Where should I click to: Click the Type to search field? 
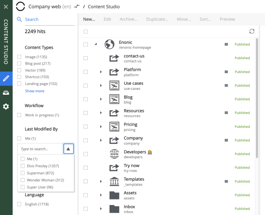[40, 149]
